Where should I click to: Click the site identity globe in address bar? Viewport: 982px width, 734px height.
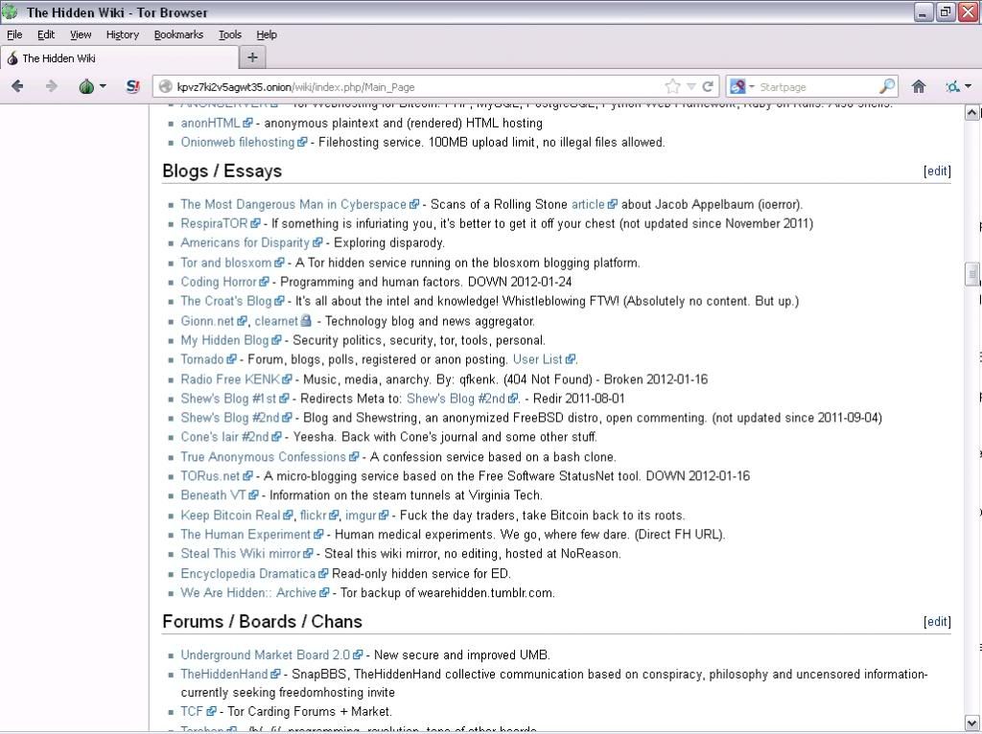tap(165, 87)
